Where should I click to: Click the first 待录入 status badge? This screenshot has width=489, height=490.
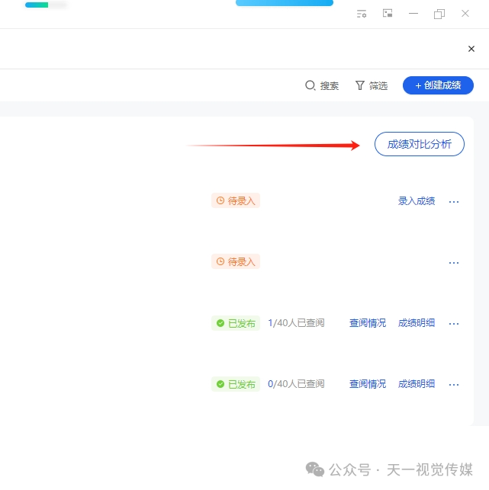[236, 200]
